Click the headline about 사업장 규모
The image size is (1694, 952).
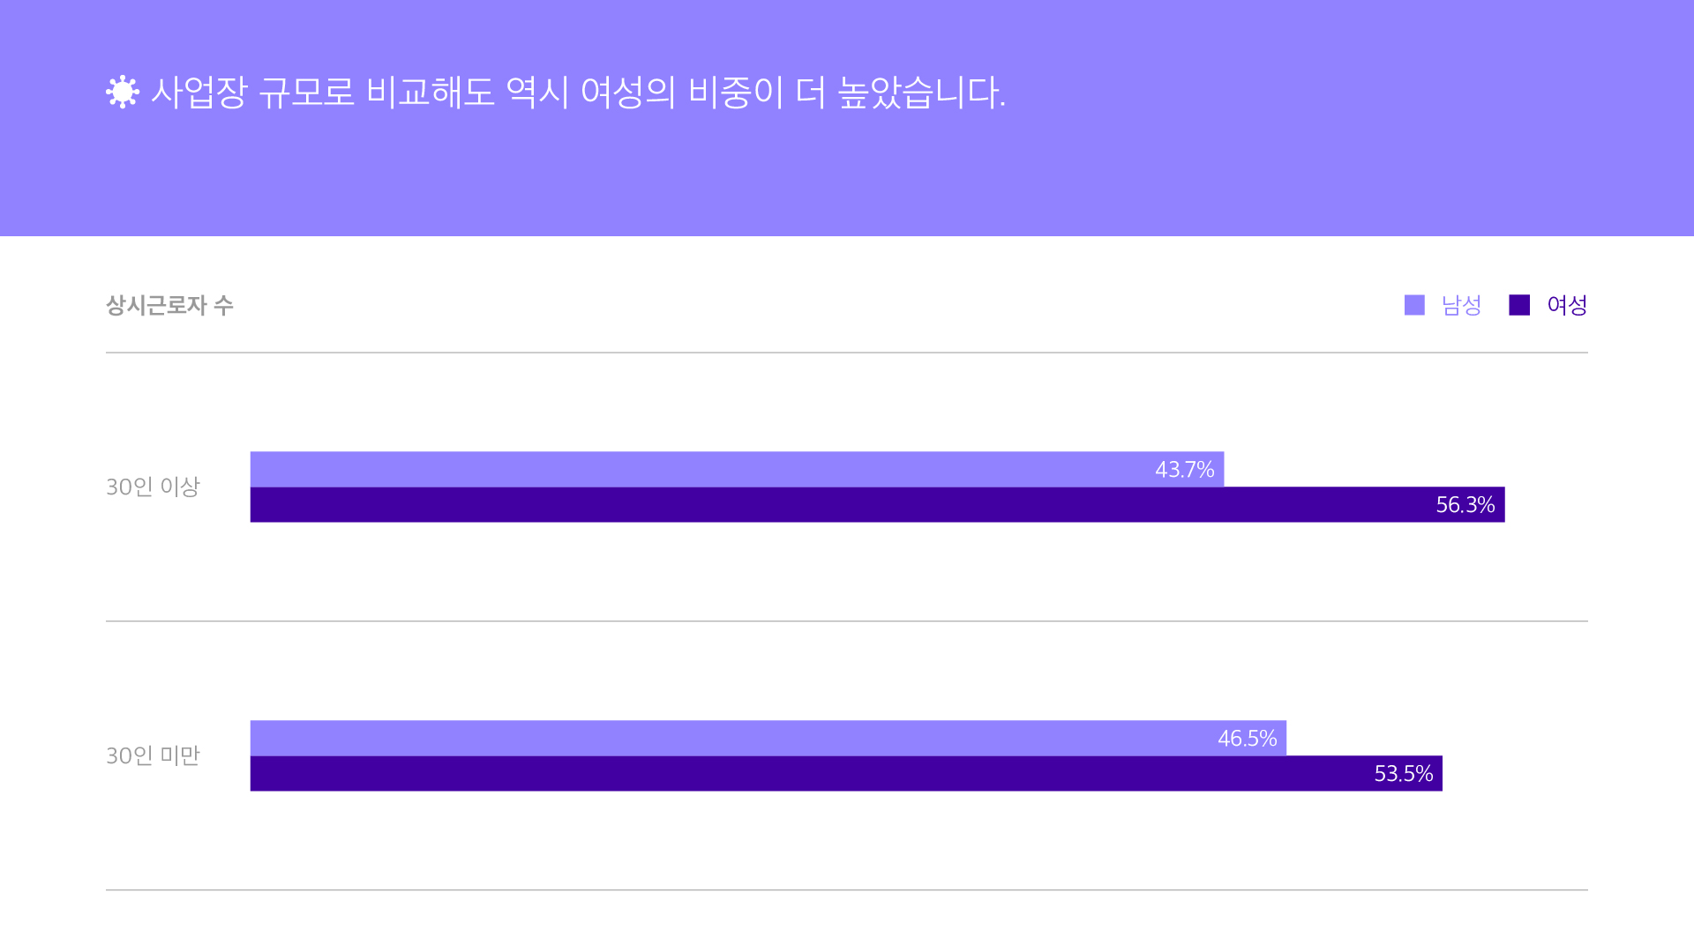[579, 93]
